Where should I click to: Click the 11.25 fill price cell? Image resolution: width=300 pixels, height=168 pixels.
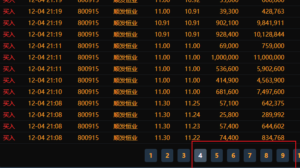(192, 103)
